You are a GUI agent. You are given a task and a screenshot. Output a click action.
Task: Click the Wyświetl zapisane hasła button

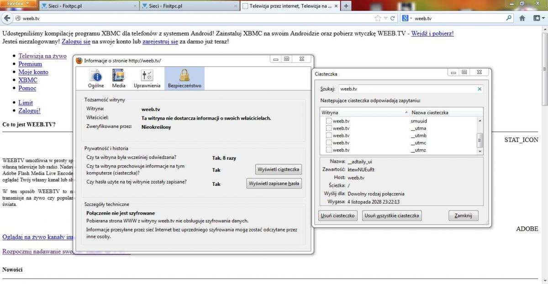click(x=274, y=184)
